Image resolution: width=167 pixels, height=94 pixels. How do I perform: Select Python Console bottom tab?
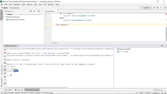pos(32,90)
